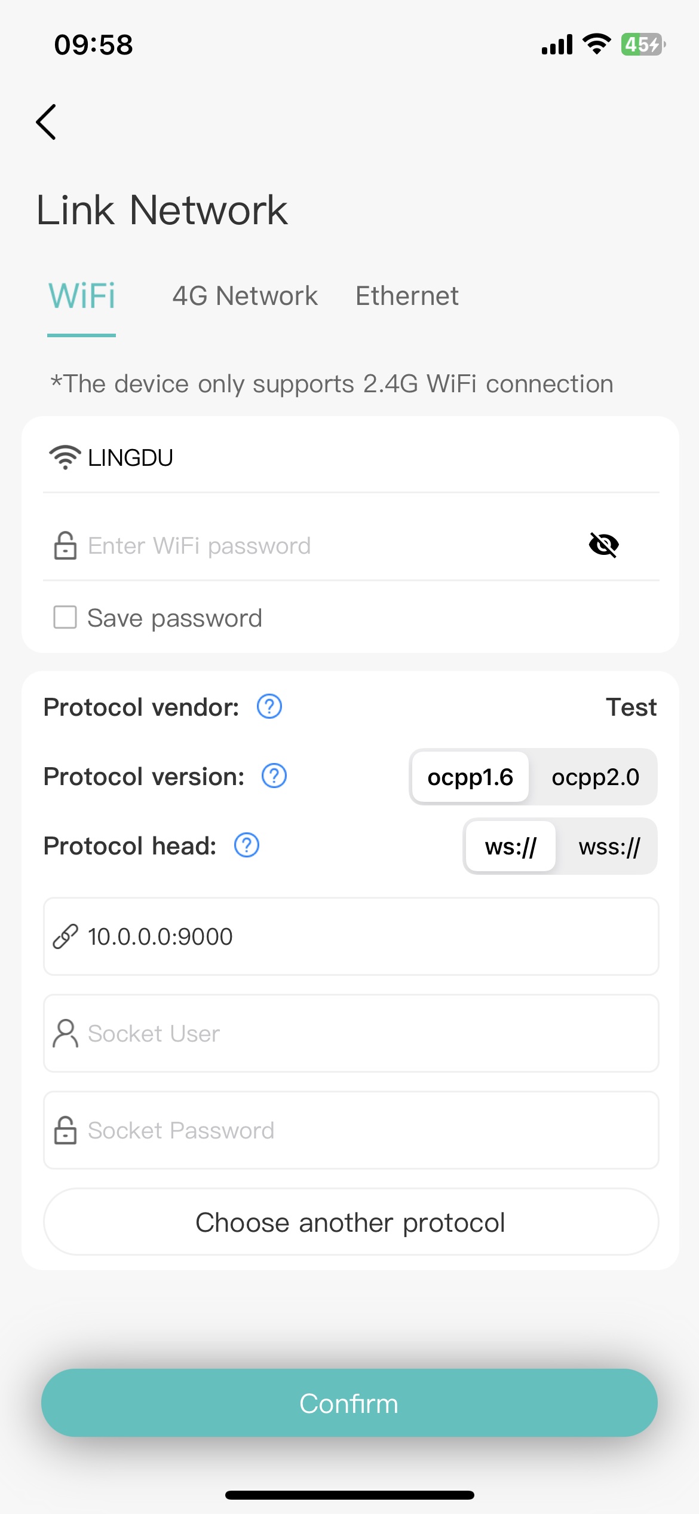699x1514 pixels.
Task: Select wss:// protocol head
Action: coord(609,847)
